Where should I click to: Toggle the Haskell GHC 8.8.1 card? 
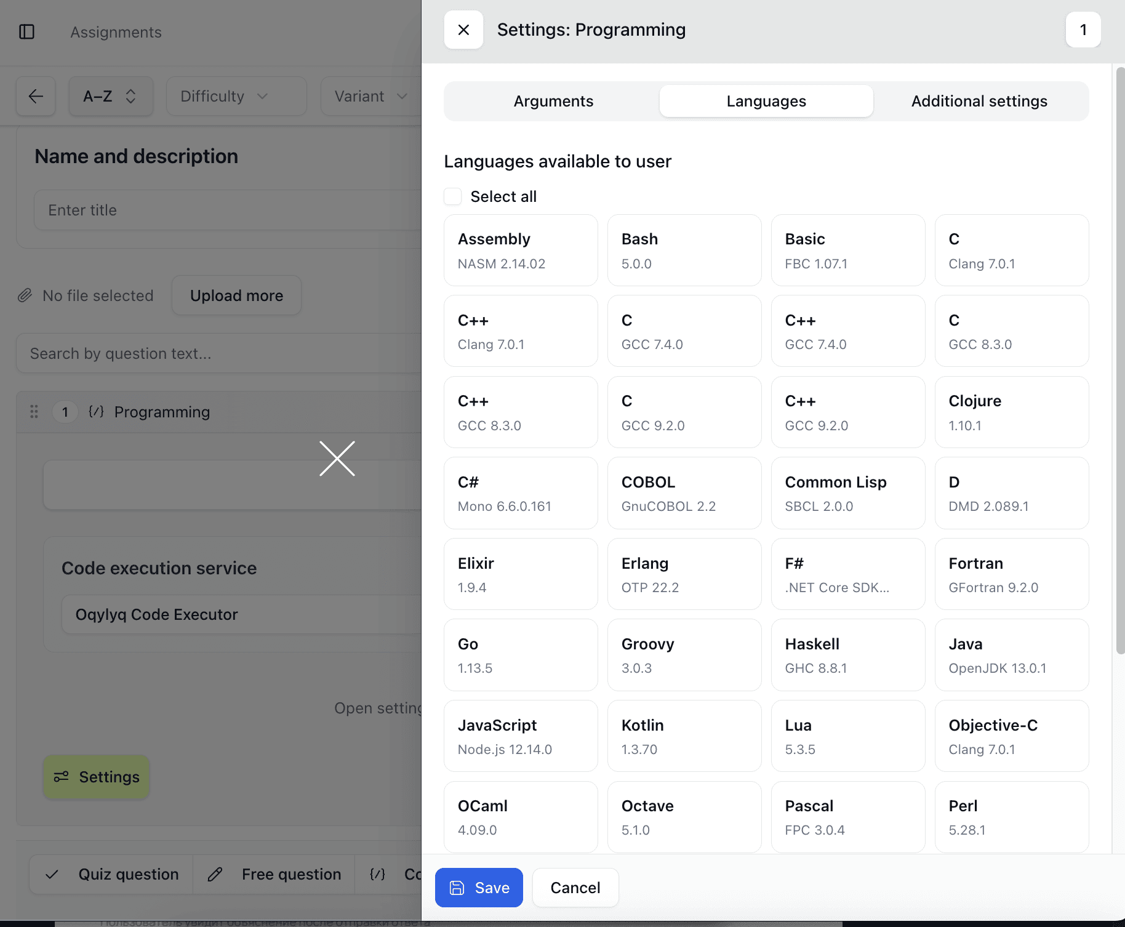pos(848,655)
